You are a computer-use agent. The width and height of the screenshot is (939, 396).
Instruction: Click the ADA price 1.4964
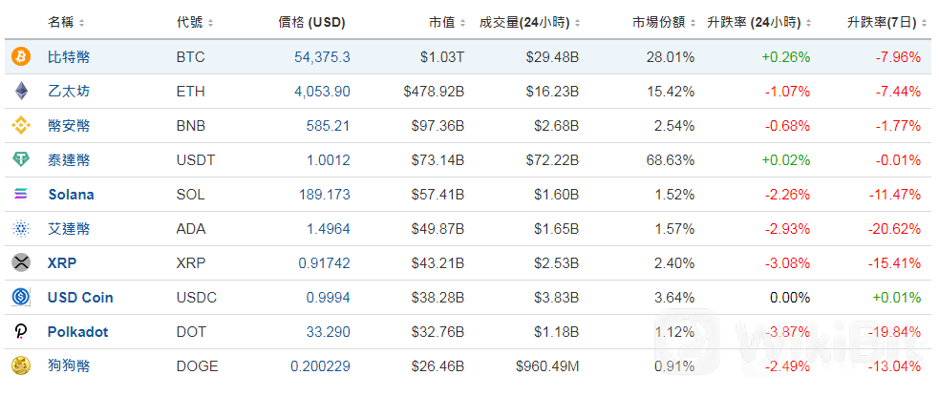[327, 228]
